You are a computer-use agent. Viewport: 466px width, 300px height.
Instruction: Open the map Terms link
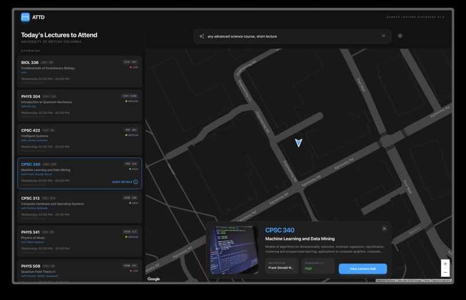[x=427, y=280]
